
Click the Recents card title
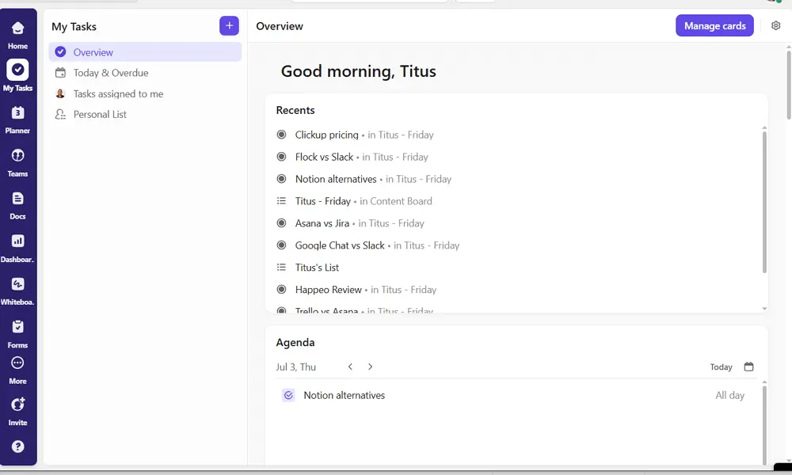pyautogui.click(x=295, y=110)
